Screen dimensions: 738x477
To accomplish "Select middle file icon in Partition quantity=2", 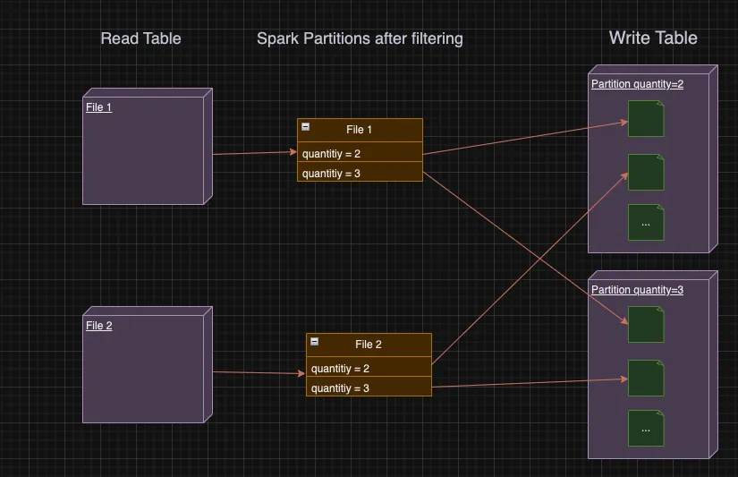I will 646,173.
